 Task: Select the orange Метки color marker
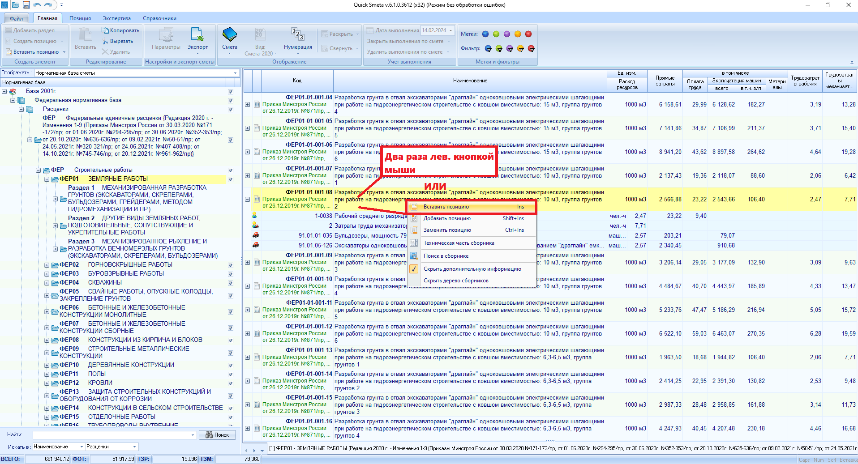[518, 34]
